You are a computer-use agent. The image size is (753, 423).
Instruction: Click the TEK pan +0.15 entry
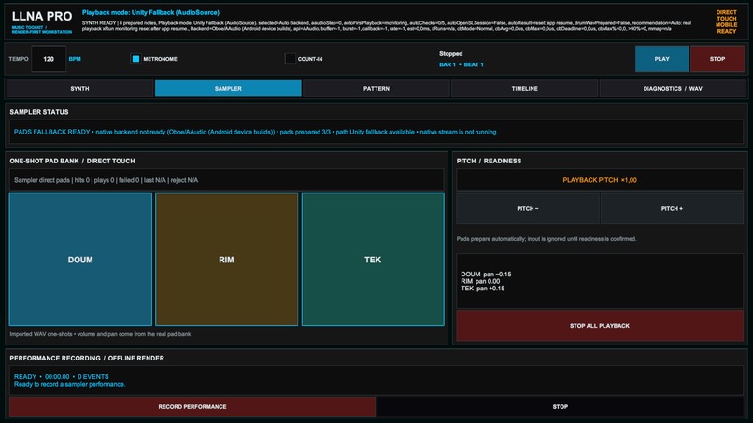pos(483,289)
